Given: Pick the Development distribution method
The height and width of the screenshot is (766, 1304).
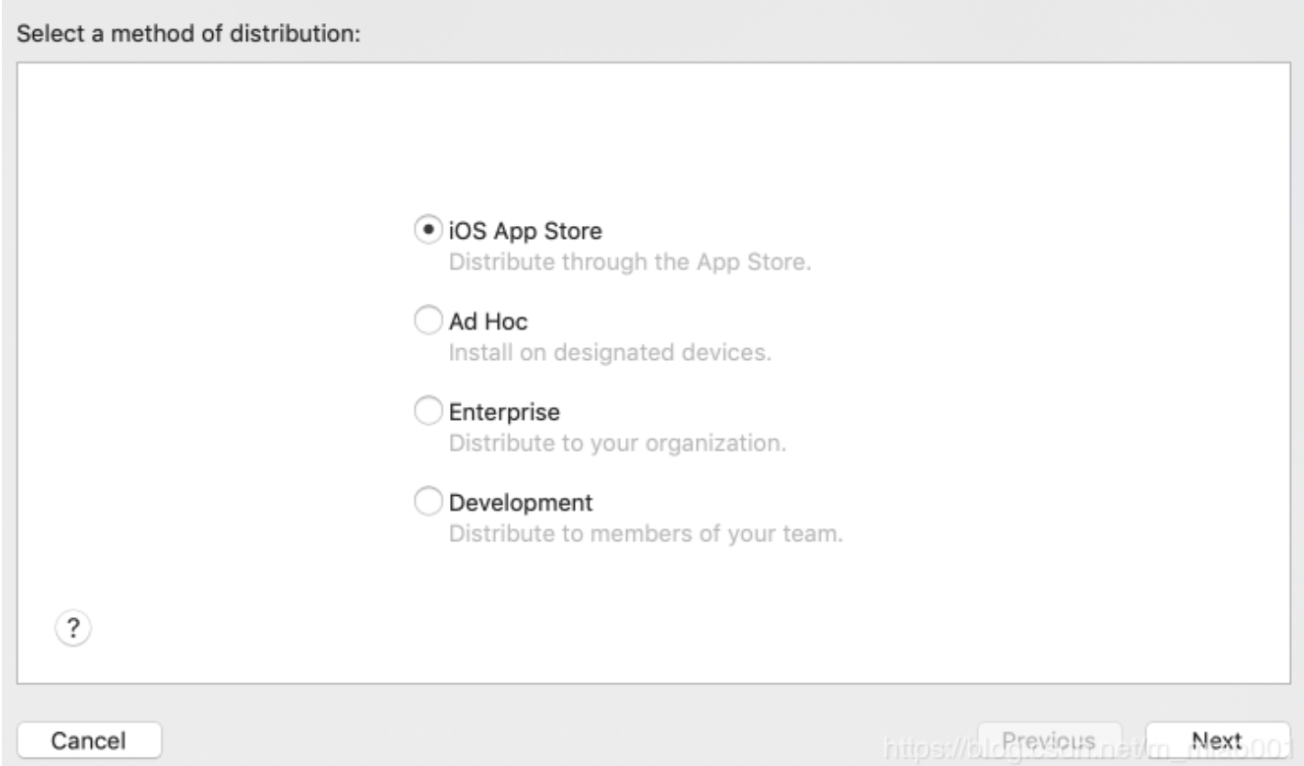Looking at the screenshot, I should [428, 502].
